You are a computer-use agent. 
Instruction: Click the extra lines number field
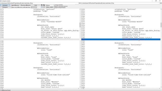[x=34, y=7]
